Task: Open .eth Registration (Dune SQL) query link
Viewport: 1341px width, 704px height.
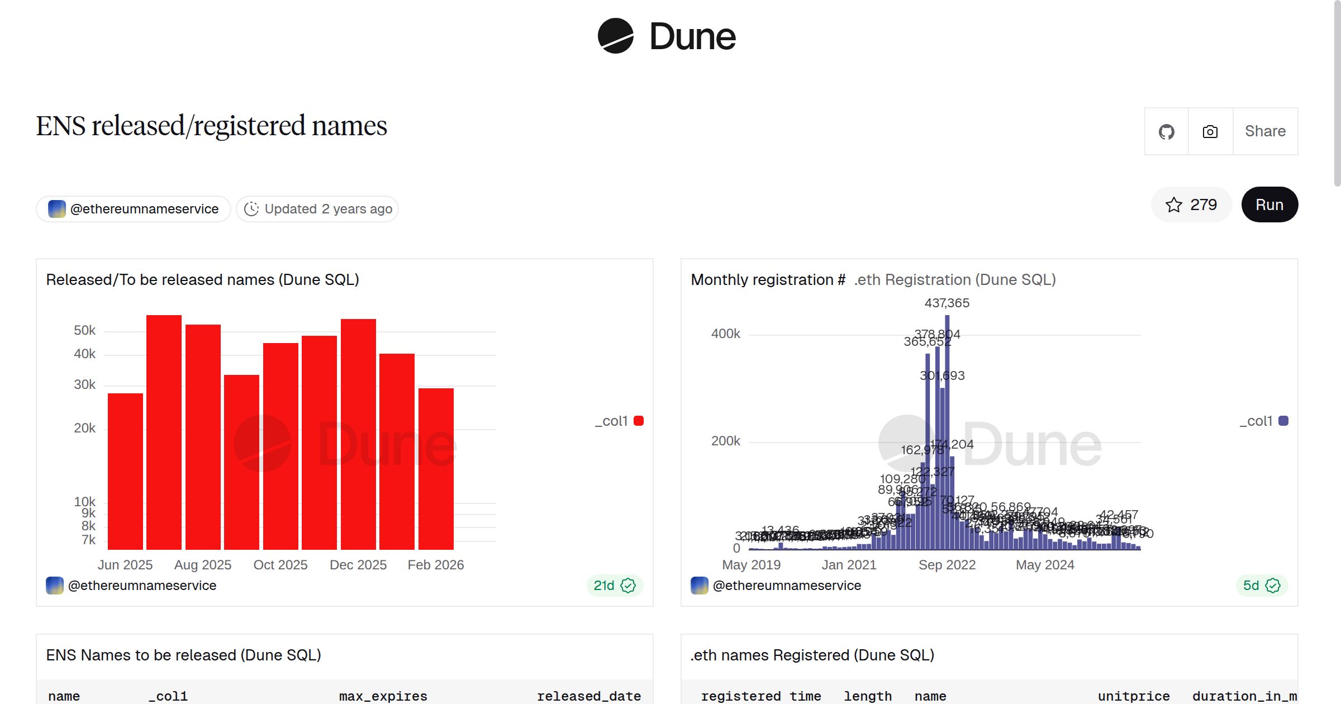Action: 954,280
